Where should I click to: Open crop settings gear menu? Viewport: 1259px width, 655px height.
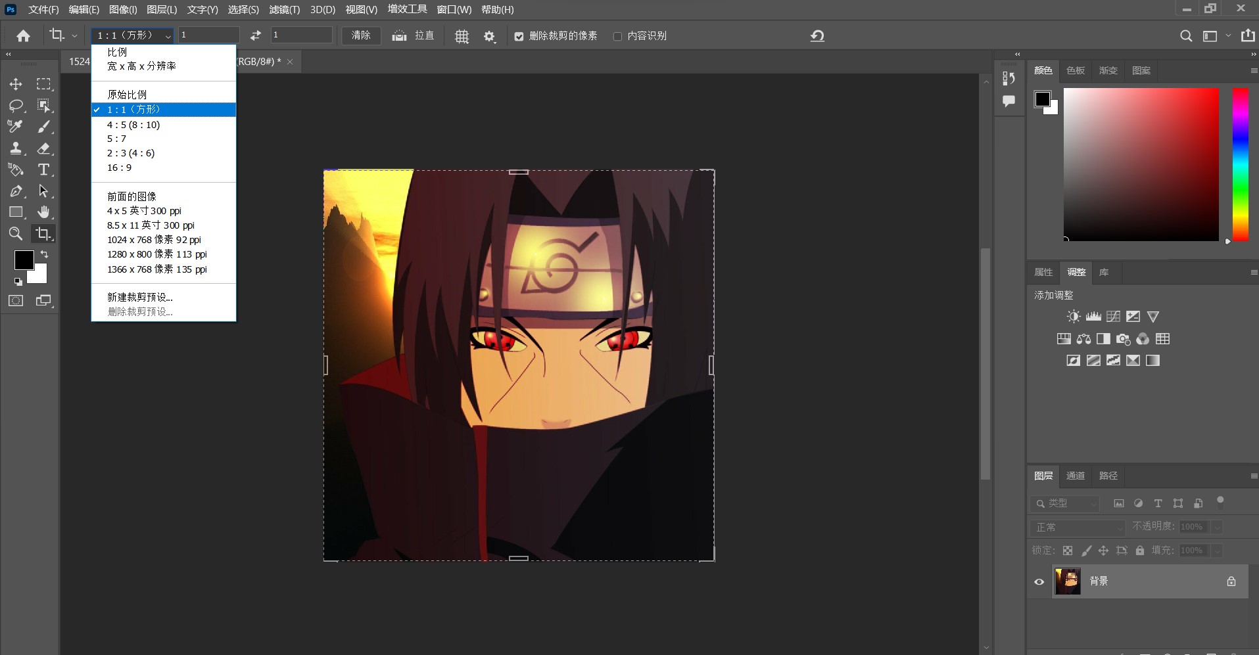tap(489, 36)
